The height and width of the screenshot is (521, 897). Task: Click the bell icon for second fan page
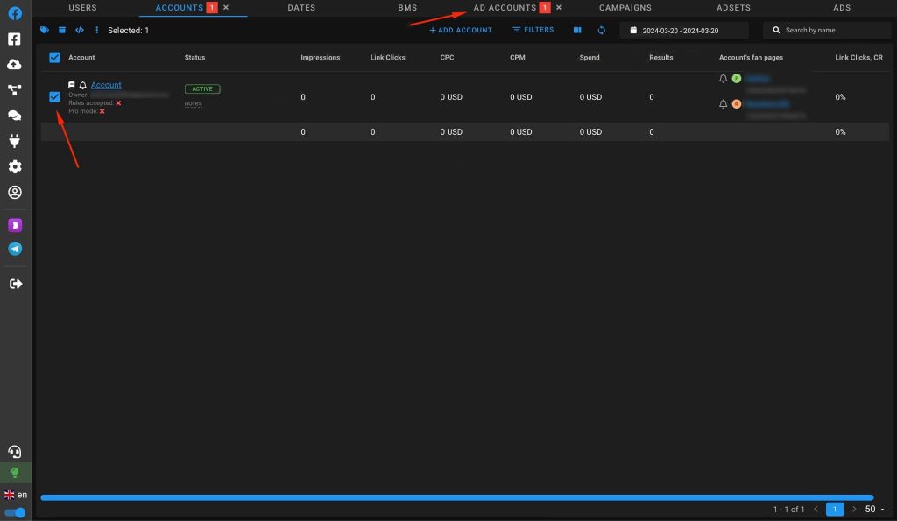pos(723,104)
